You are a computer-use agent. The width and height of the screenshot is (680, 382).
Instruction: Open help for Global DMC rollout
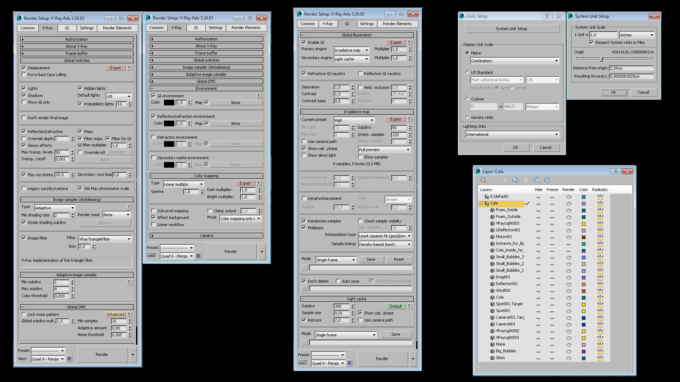(x=129, y=314)
